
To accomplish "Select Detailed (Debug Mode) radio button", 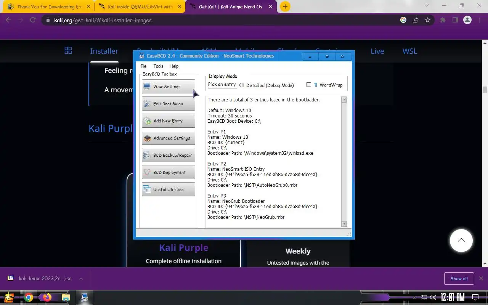I will (x=242, y=85).
